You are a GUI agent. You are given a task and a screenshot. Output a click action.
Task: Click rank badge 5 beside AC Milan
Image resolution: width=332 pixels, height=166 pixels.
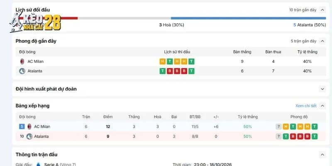[x=22, y=127]
